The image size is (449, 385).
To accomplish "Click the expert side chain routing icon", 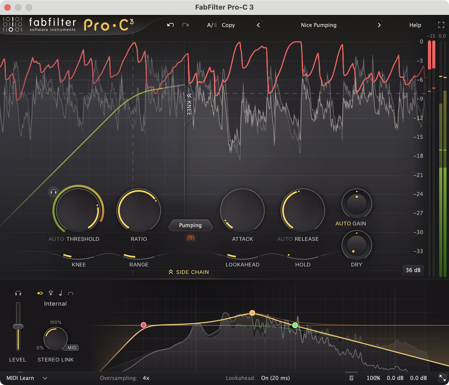I will coord(71,293).
